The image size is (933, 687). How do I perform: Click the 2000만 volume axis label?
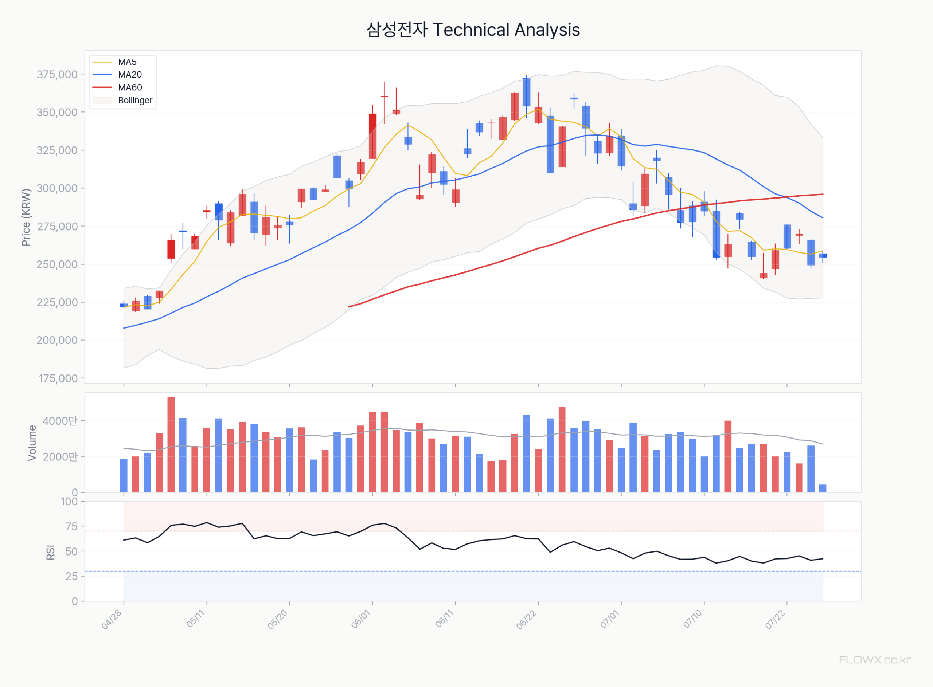[x=60, y=457]
